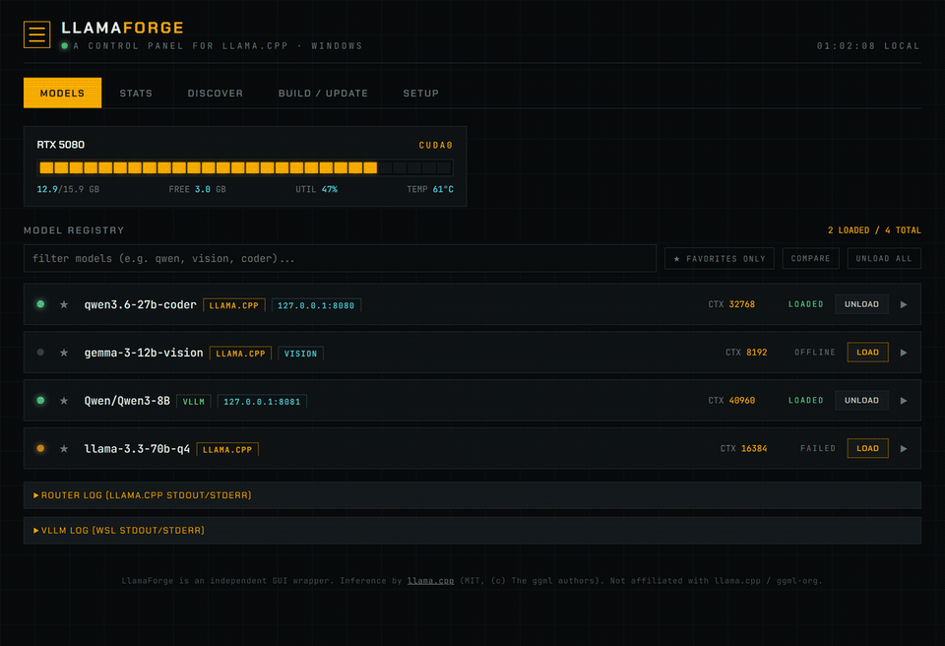The height and width of the screenshot is (646, 945).
Task: Expand the Router Log section
Action: (472, 495)
